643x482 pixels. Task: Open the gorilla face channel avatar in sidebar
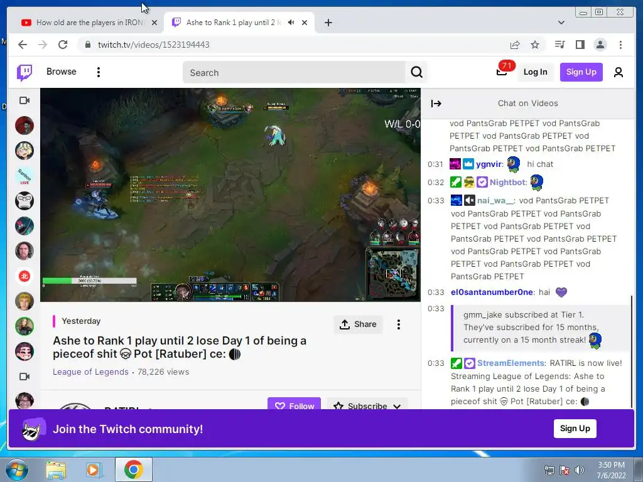click(x=24, y=201)
